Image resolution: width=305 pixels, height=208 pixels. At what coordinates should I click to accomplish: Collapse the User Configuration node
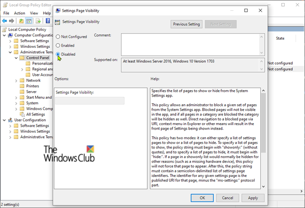click(4, 120)
